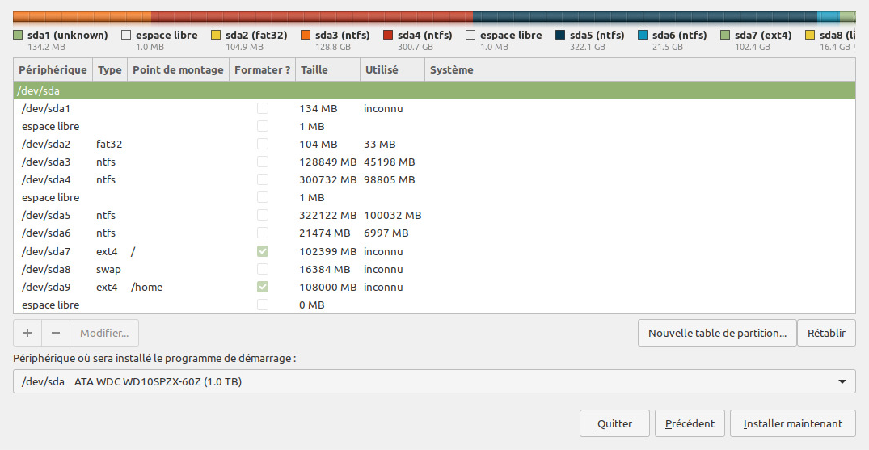Click the orange sda3 segment in partition bar
This screenshot has height=450, width=869.
click(x=81, y=16)
